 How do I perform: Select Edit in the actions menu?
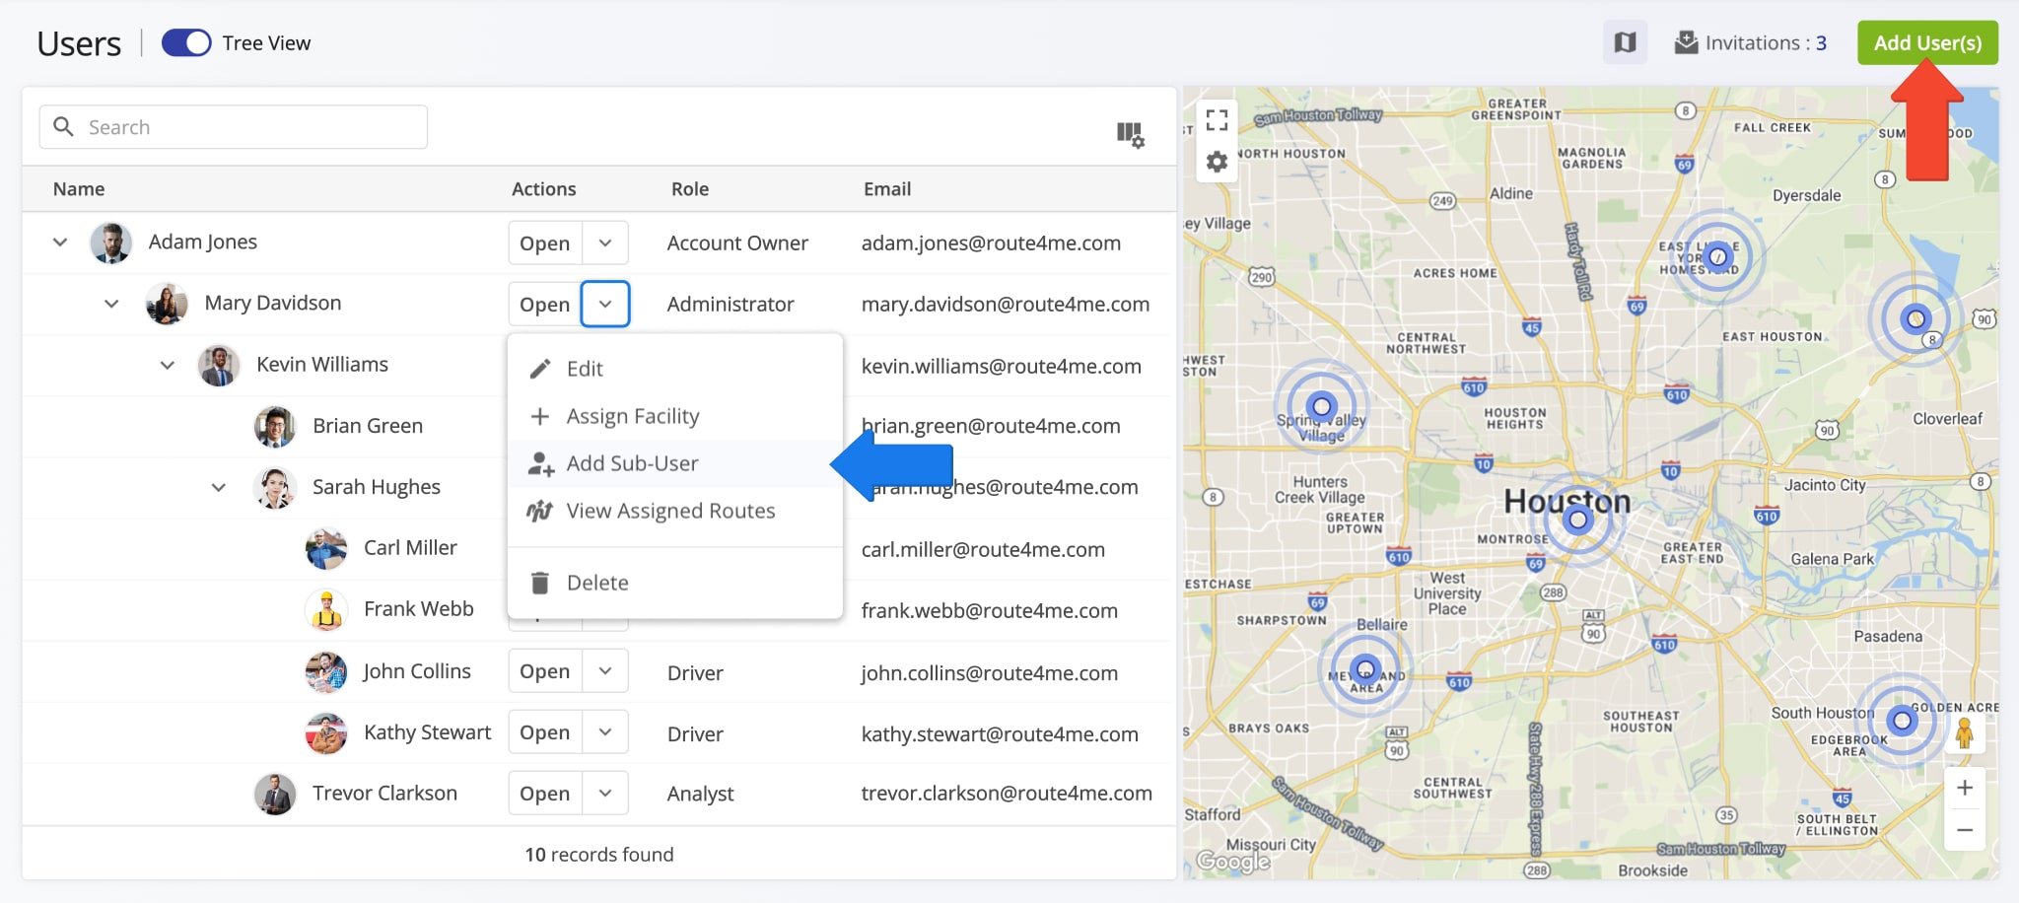coord(675,369)
